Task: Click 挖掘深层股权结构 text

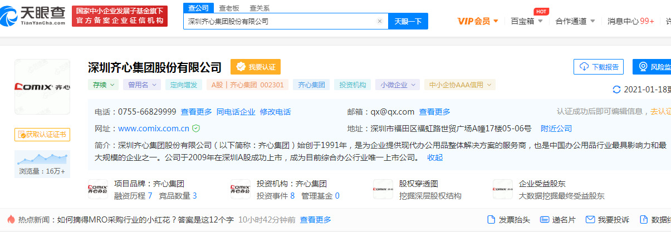Action: pyautogui.click(x=430, y=196)
